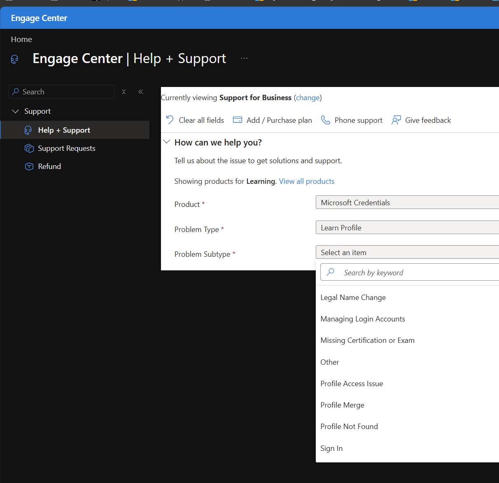Click Clear all fields button
Image resolution: width=499 pixels, height=483 pixels.
point(195,120)
